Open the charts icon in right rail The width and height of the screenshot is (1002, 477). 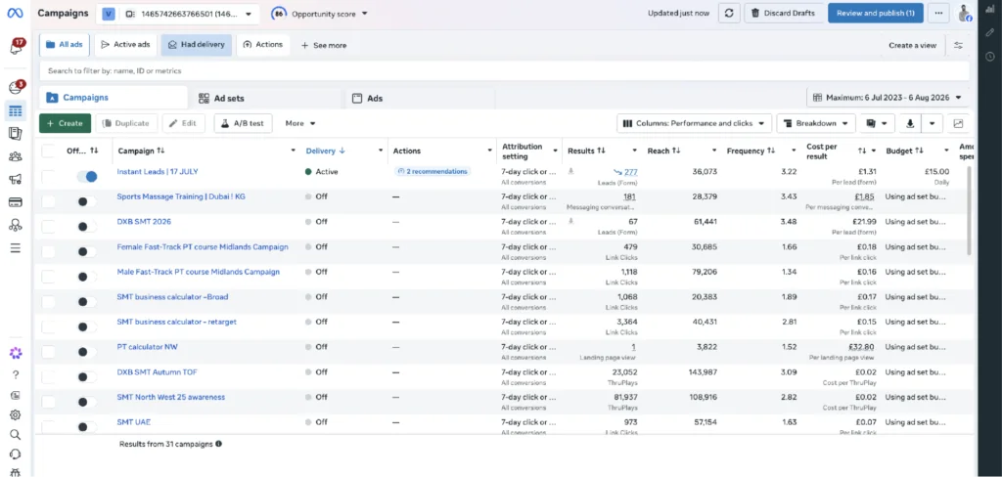990,10
